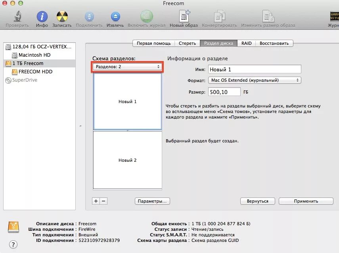This screenshot has width=339, height=253.
Task: Add a partition with the plus button
Action: 96,201
